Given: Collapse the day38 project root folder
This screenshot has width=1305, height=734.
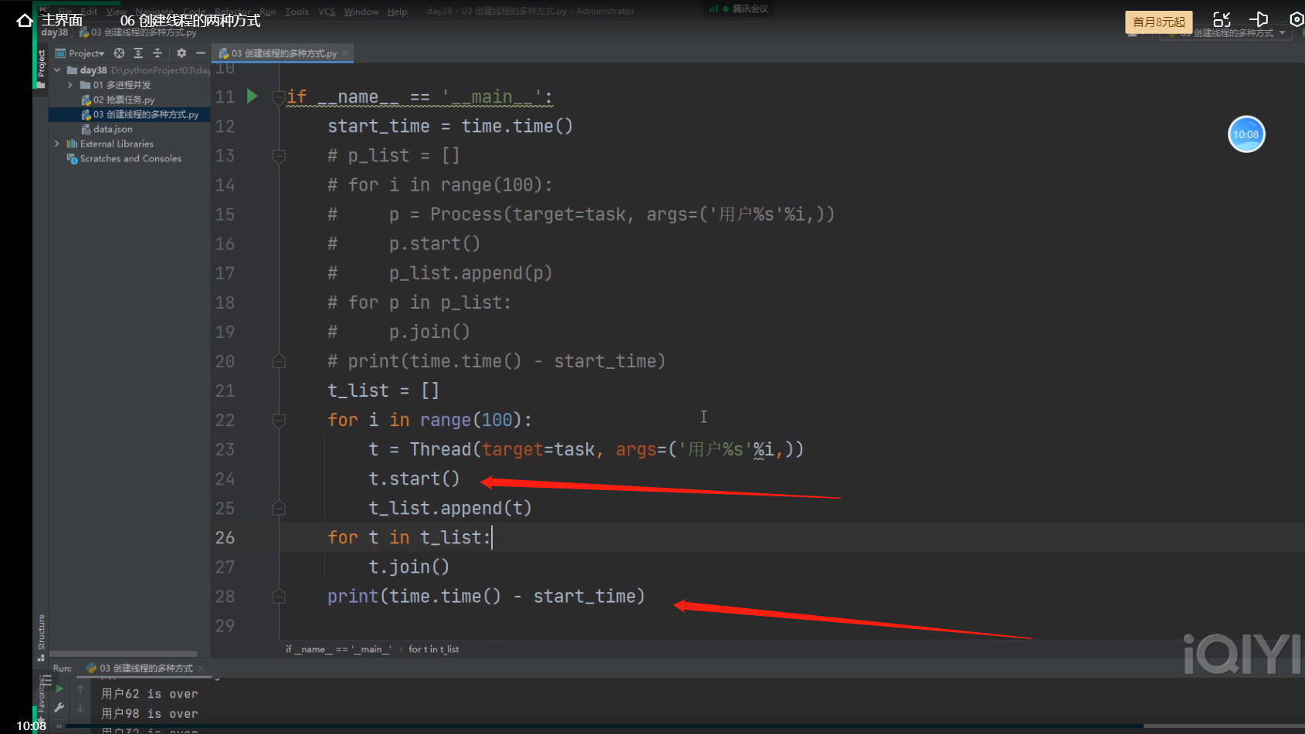Looking at the screenshot, I should [x=57, y=70].
